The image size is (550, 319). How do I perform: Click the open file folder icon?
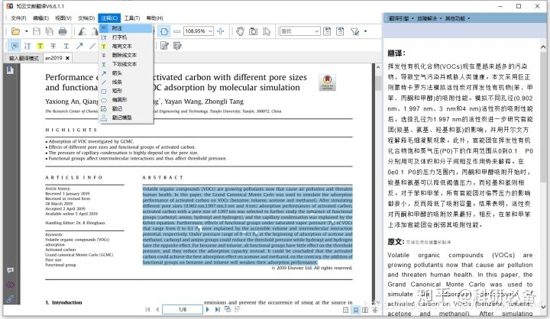click(x=15, y=31)
